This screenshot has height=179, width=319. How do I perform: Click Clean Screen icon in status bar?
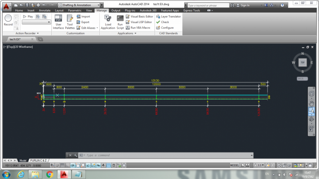[310, 165]
